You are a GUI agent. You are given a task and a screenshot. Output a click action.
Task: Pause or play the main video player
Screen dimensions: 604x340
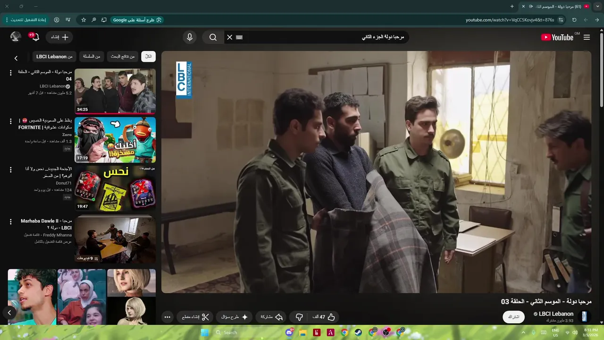376,172
